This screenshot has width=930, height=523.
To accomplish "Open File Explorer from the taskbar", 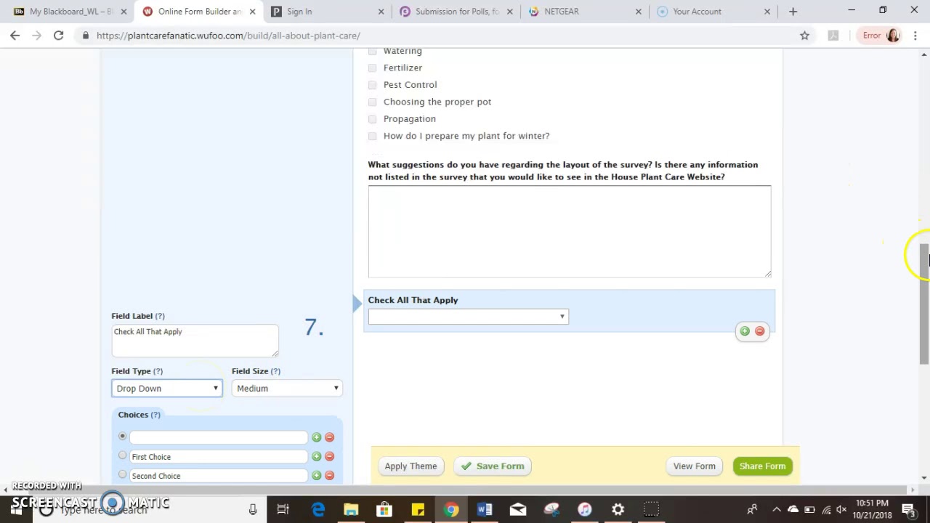I will 351,510.
